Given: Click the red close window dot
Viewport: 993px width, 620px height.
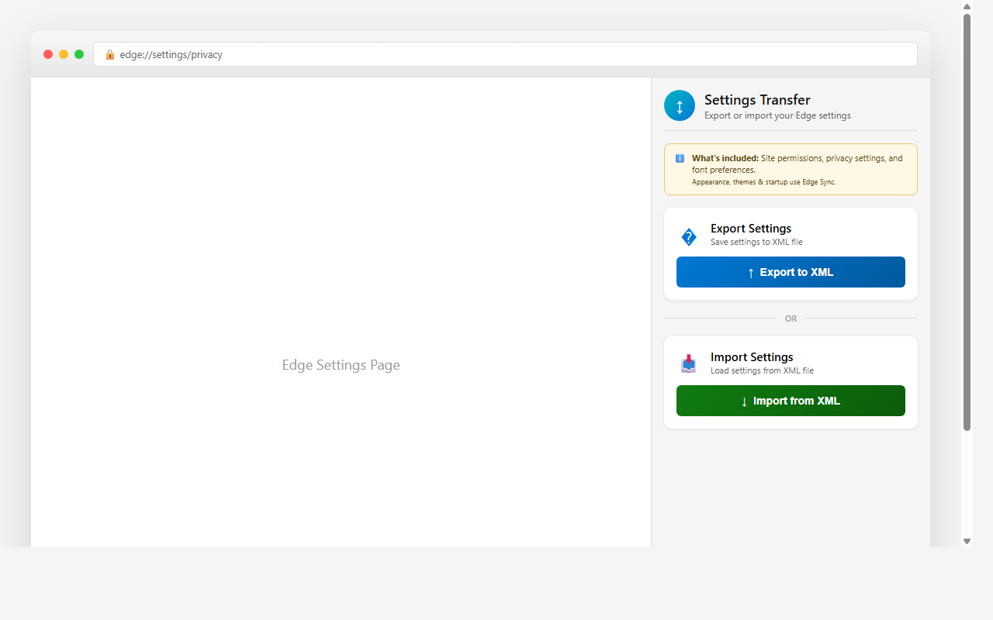Looking at the screenshot, I should pyautogui.click(x=48, y=54).
